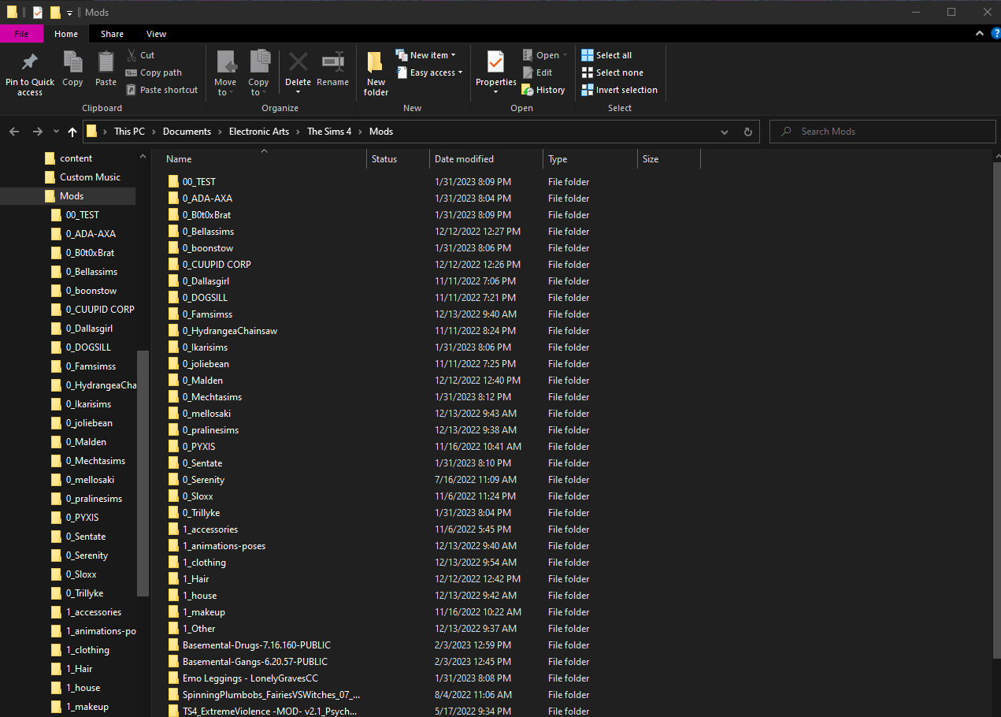
Task: Navigate to Documents in breadcrumb
Action: [x=187, y=132]
